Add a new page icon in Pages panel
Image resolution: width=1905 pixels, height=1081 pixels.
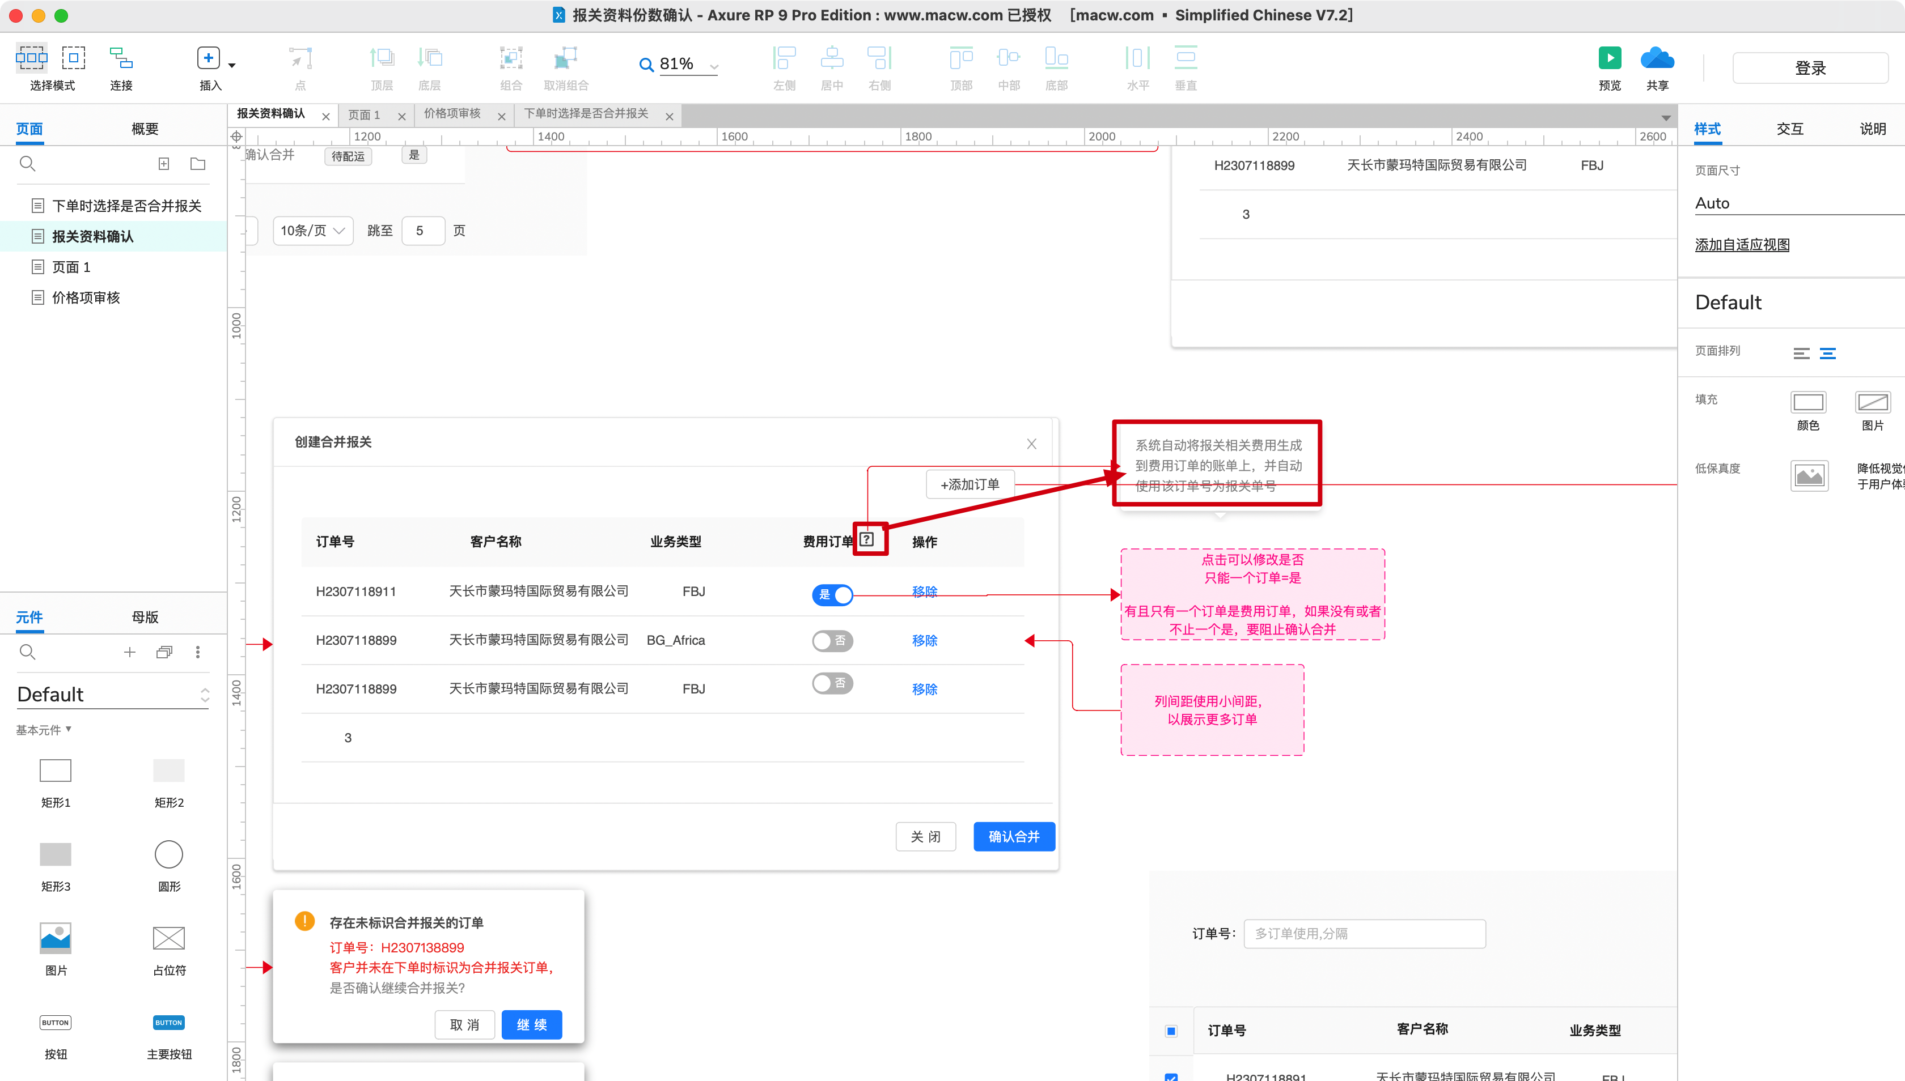click(x=163, y=163)
